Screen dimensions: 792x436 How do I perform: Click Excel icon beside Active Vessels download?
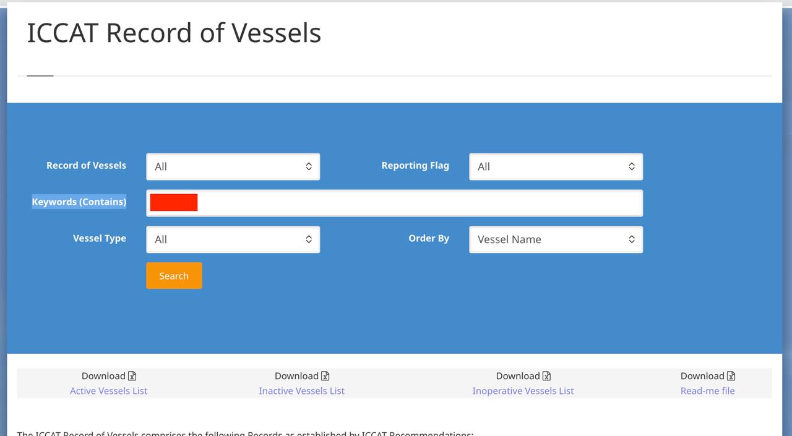132,376
